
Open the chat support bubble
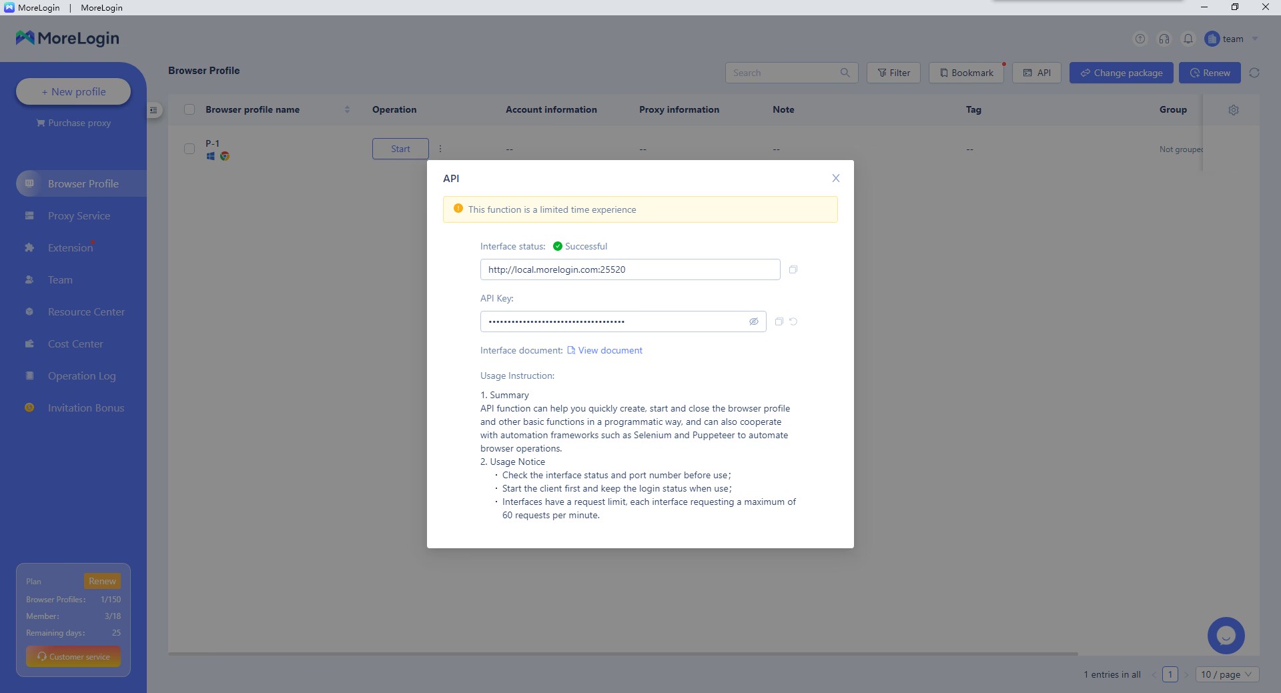(x=1226, y=636)
